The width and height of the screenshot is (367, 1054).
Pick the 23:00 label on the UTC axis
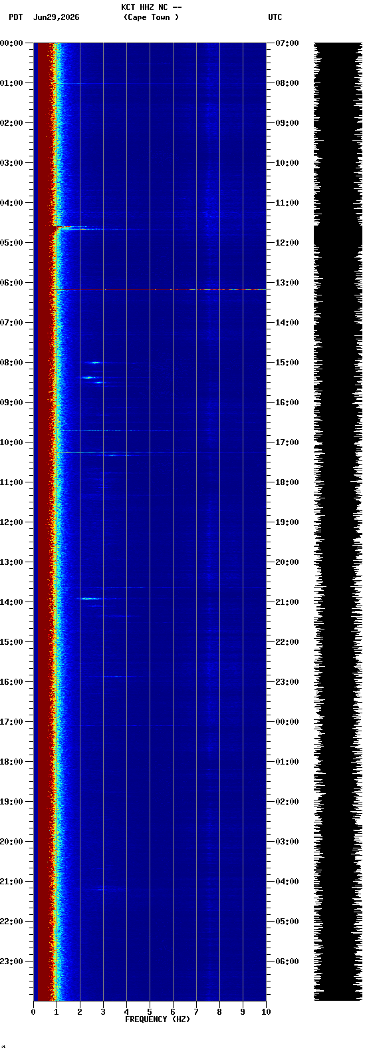coord(287,682)
